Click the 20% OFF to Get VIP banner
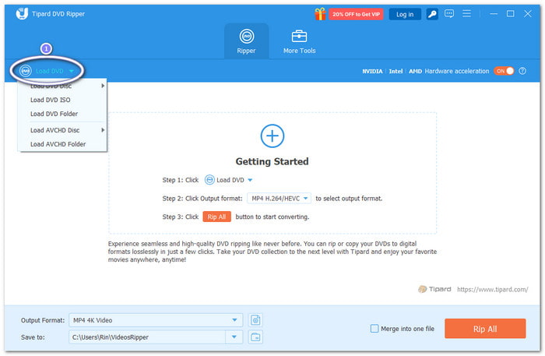Viewport: 545px width, 356px height. point(356,14)
